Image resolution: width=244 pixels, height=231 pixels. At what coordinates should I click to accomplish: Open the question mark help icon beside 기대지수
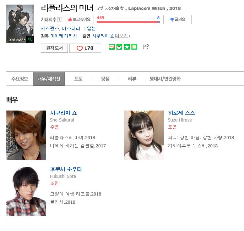59,19
